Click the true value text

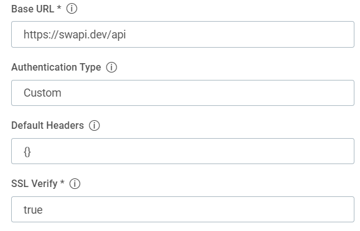point(33,210)
